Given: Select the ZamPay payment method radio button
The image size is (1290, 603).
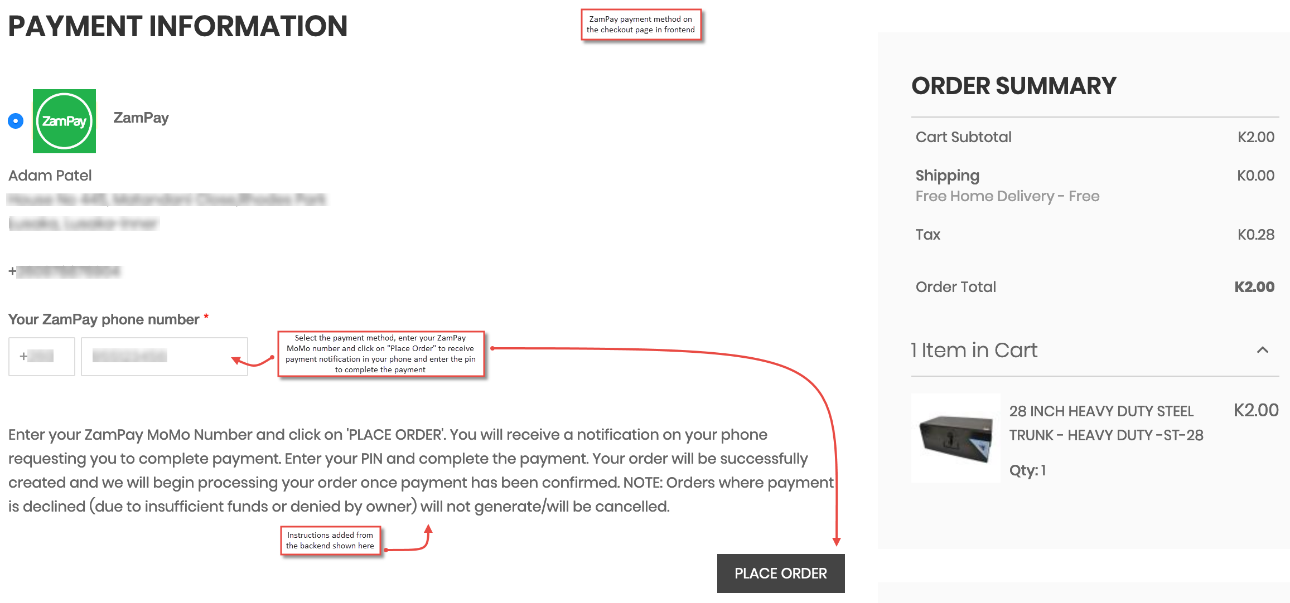Looking at the screenshot, I should pyautogui.click(x=15, y=119).
